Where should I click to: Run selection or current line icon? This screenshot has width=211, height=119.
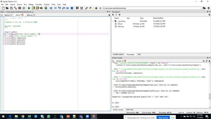[42, 8]
